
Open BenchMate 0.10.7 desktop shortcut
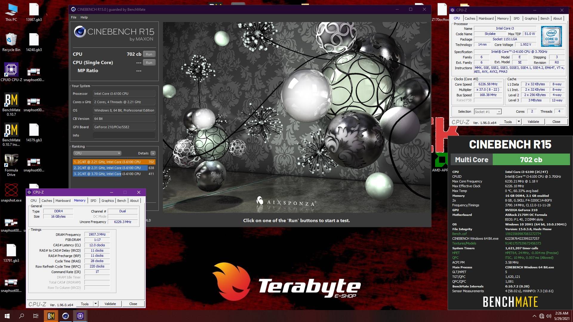pos(11,100)
